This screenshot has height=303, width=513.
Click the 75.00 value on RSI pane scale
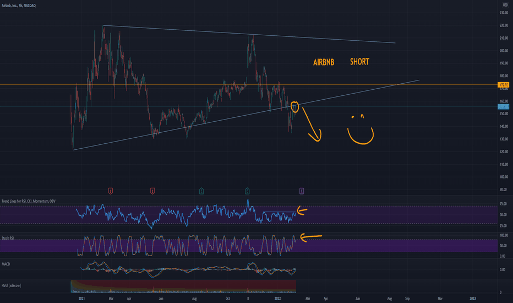click(x=503, y=204)
